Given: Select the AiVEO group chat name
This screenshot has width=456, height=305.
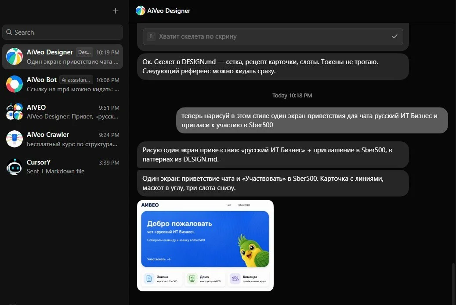Looking at the screenshot, I should (x=36, y=108).
